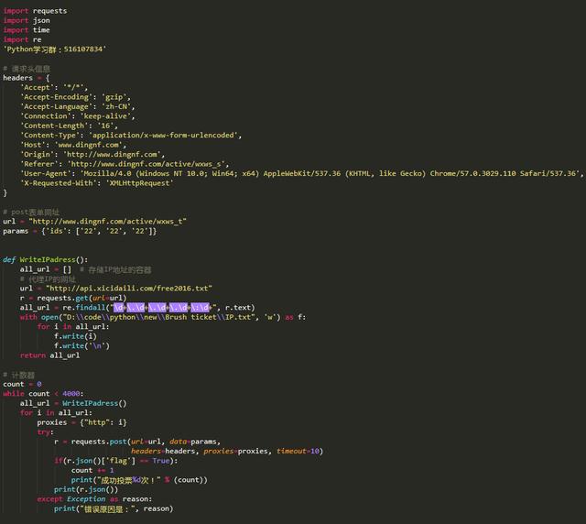Image resolution: width=586 pixels, height=524 pixels.
Task: Click the if(r.json()['flag'] == True) line
Action: [116, 461]
